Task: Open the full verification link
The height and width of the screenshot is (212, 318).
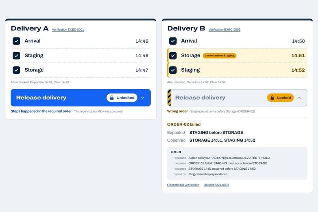Action: [183, 185]
